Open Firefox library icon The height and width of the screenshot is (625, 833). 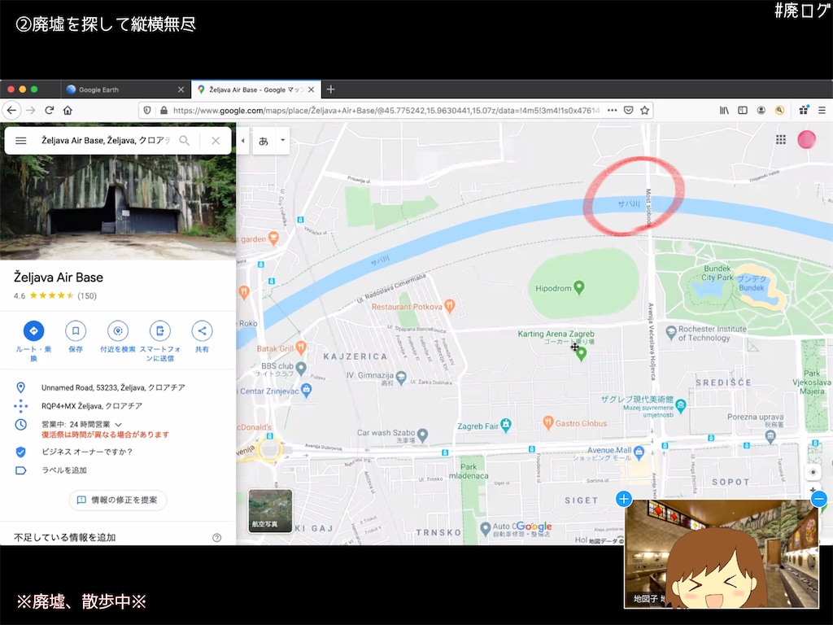(x=724, y=111)
